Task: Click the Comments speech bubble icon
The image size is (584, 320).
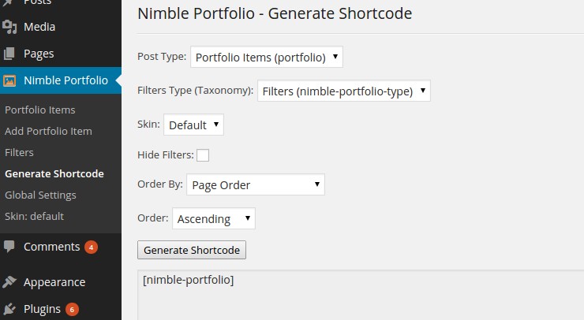Action: point(9,247)
